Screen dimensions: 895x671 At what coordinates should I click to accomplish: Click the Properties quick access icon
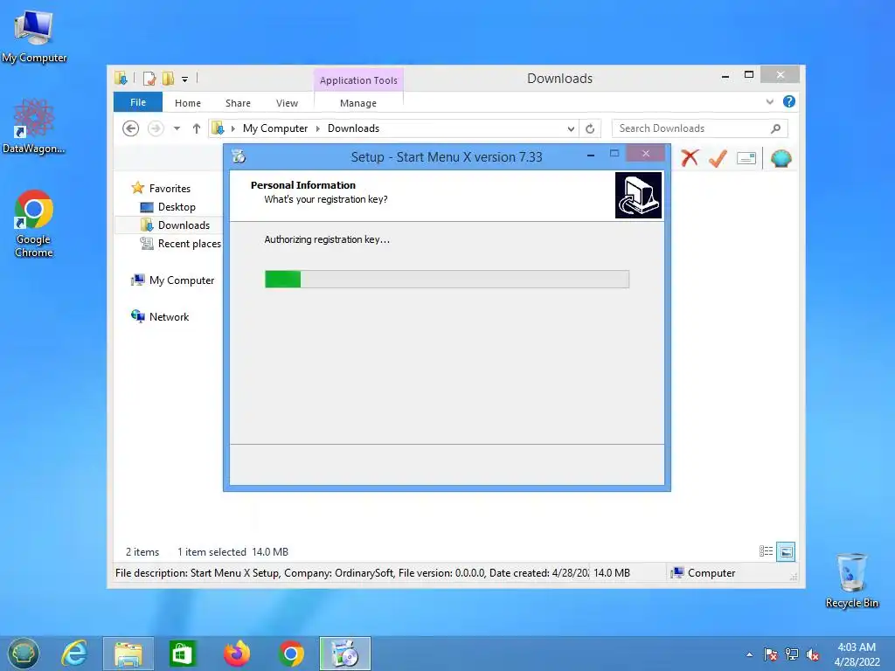[149, 78]
